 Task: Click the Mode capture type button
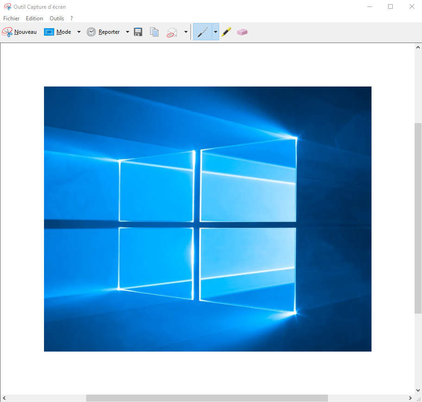tap(58, 32)
